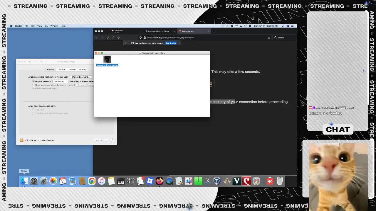Open Reminders with badge in dock
Viewport: 376px width, 211px height.
point(140,181)
